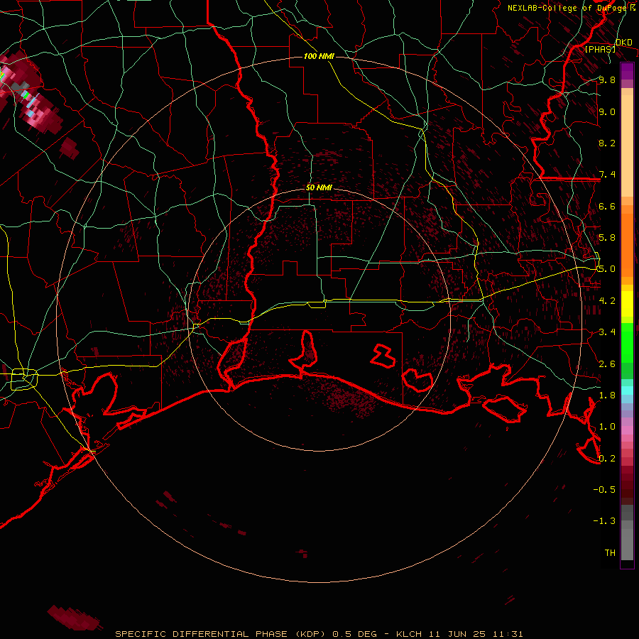Click the 0.2 value on the color scale
Image resolution: width=639 pixels, height=639 pixels.
(x=607, y=458)
